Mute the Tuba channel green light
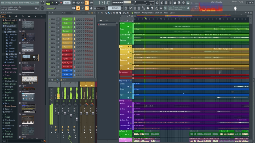This screenshot has height=143, width=255. [x=50, y=47]
